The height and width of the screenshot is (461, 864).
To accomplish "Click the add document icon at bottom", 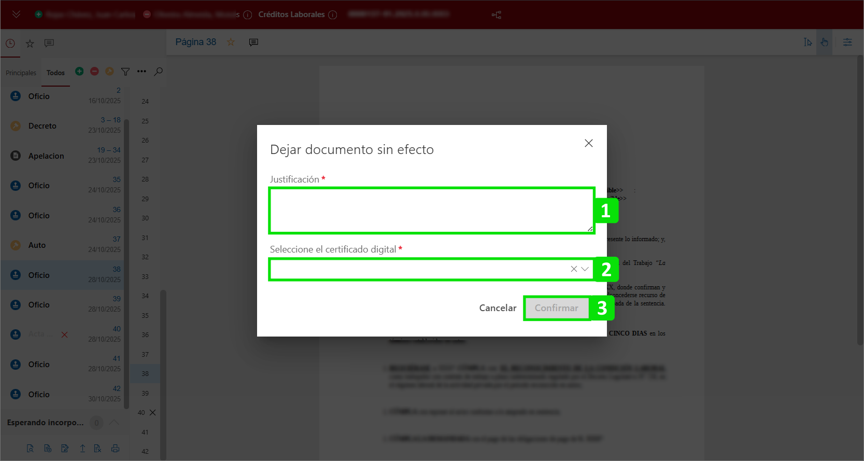I will (48, 449).
